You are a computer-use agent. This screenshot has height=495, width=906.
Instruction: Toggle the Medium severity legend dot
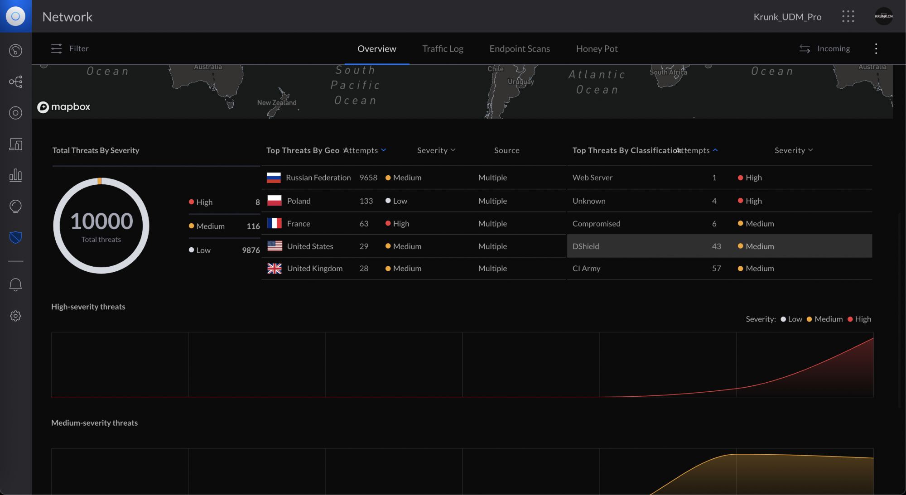809,319
